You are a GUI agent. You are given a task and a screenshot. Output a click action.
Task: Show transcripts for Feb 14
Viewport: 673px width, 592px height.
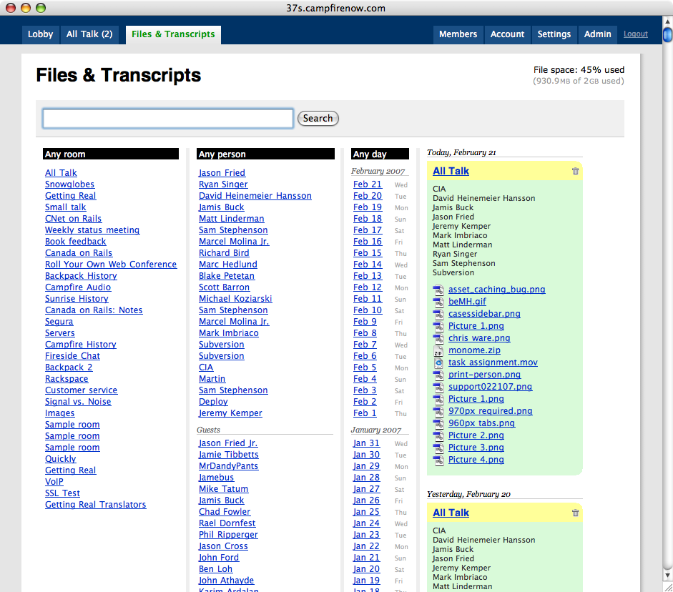[368, 265]
